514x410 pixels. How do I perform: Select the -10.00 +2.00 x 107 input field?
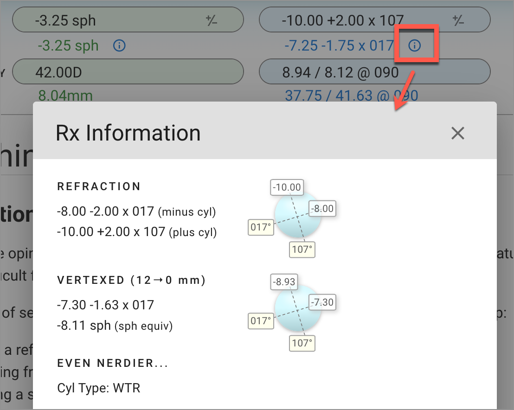click(x=353, y=20)
